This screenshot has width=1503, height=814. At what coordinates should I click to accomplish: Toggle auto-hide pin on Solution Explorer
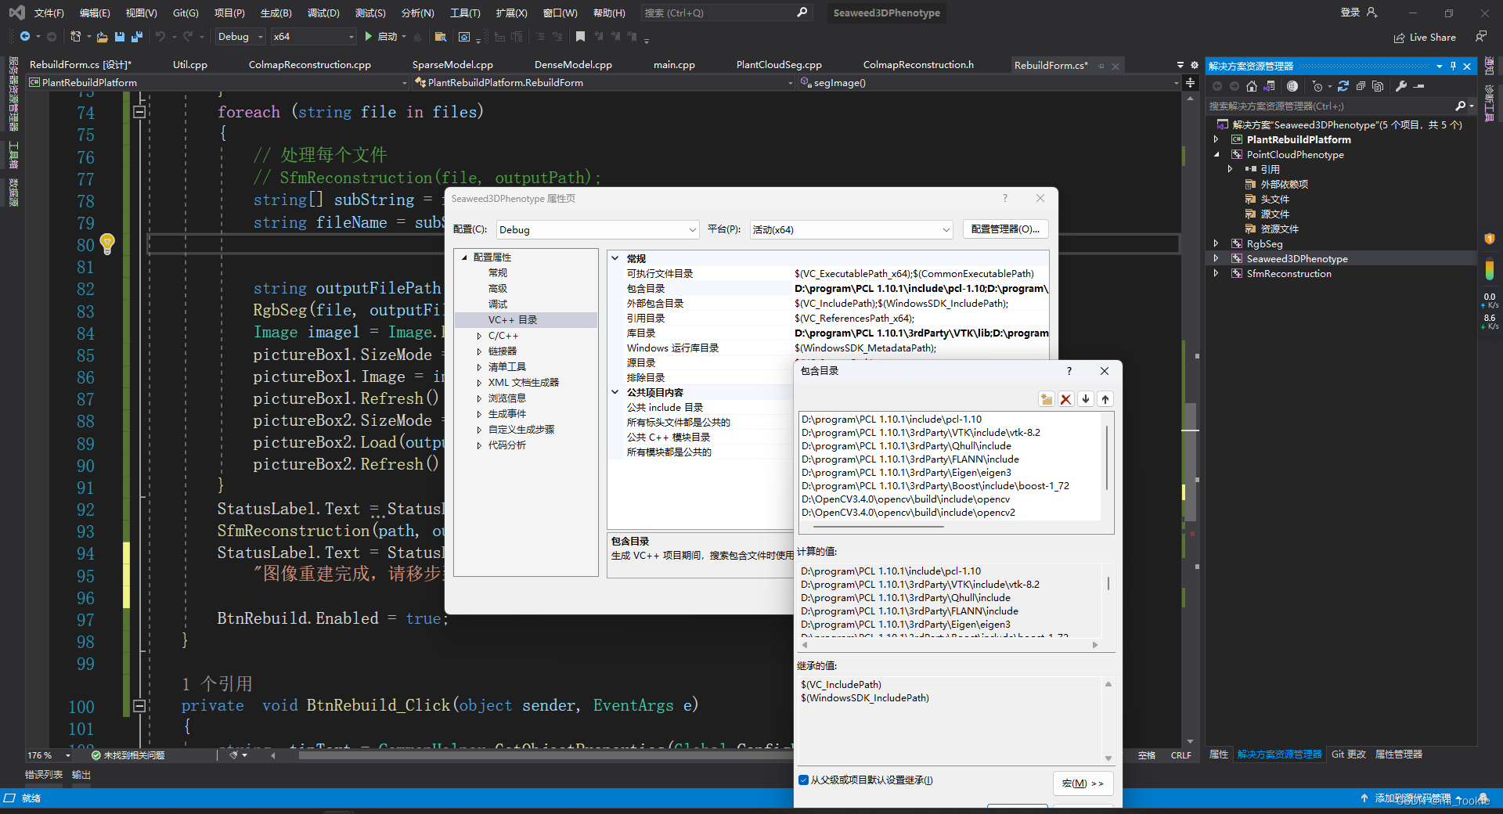[1454, 66]
